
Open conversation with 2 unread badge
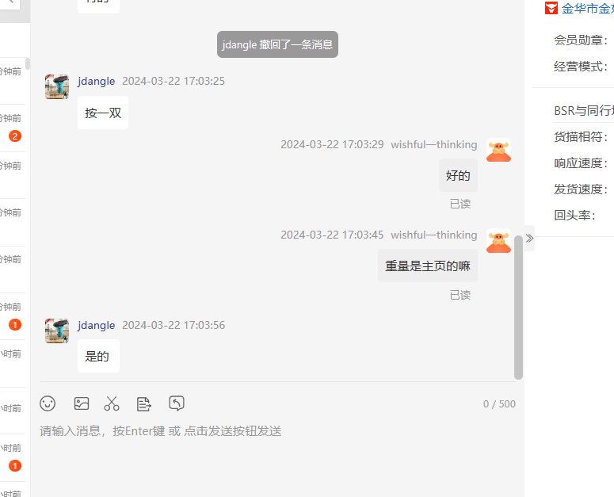[13, 128]
